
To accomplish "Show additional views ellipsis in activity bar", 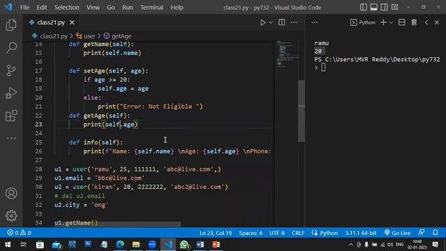I will pyautogui.click(x=11, y=138).
